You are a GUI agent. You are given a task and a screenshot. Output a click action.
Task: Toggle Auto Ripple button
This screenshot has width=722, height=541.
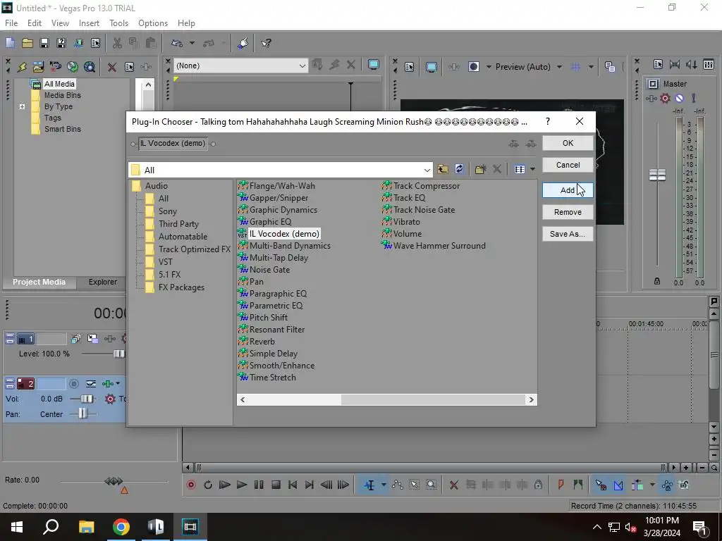pyautogui.click(x=637, y=485)
